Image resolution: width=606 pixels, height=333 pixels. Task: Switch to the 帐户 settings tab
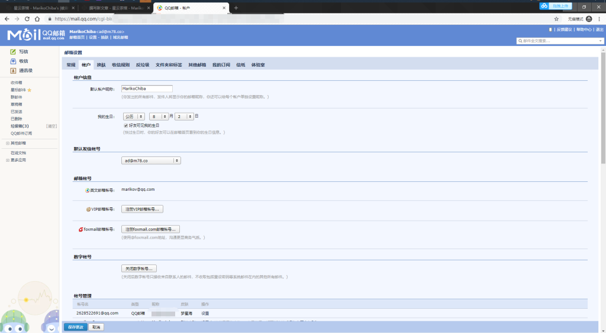(86, 65)
